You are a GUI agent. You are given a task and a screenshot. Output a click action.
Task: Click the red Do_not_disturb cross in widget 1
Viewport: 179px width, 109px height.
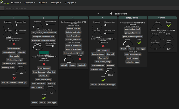(x=14, y=44)
